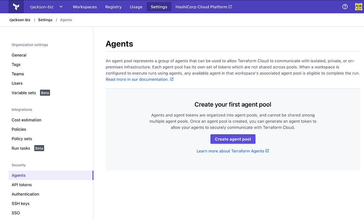Click Beta badge next to Variable sets
The height and width of the screenshot is (219, 364).
point(45,93)
